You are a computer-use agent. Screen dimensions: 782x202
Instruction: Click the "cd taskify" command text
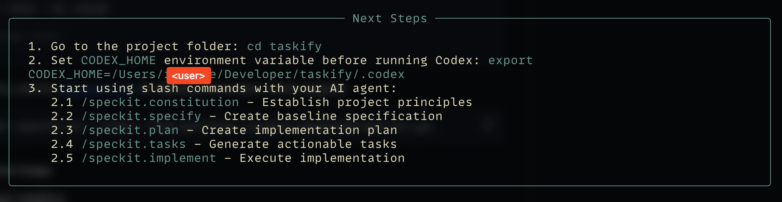tap(284, 46)
